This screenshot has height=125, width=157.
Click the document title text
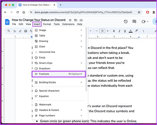click(x=38, y=20)
